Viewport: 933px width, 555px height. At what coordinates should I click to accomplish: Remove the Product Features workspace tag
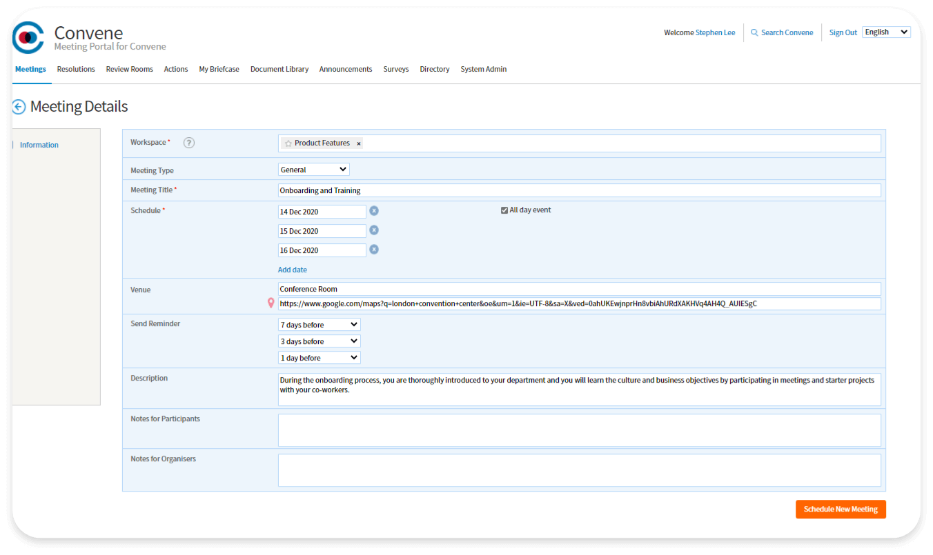coord(359,143)
